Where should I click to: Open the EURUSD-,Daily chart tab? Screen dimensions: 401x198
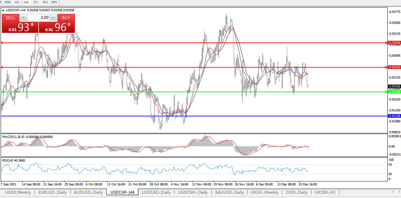[x=52, y=192]
